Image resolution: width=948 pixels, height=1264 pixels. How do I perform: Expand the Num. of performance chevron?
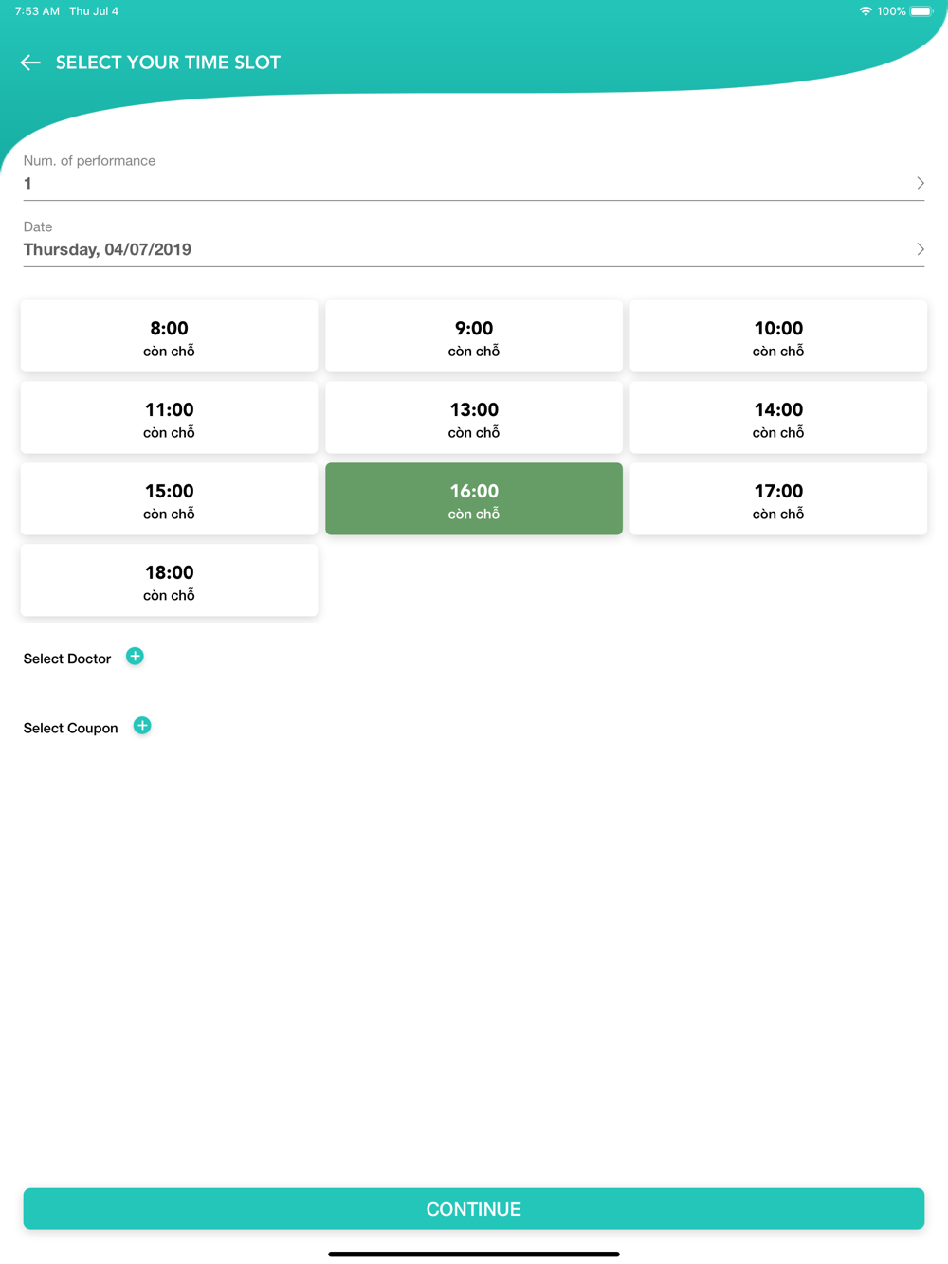920,183
